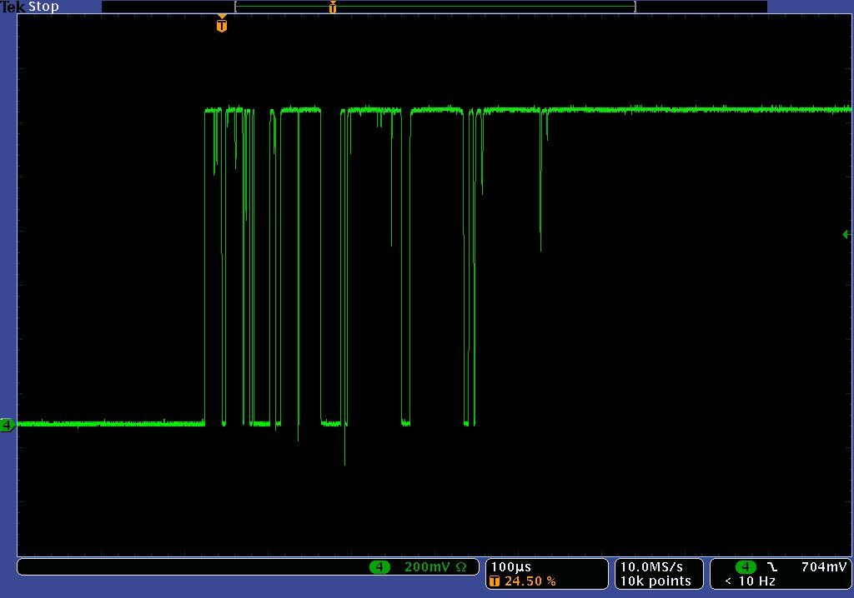Click the orange trigger icon beside 24.50 %
Screen dimensions: 854x598
coord(495,581)
